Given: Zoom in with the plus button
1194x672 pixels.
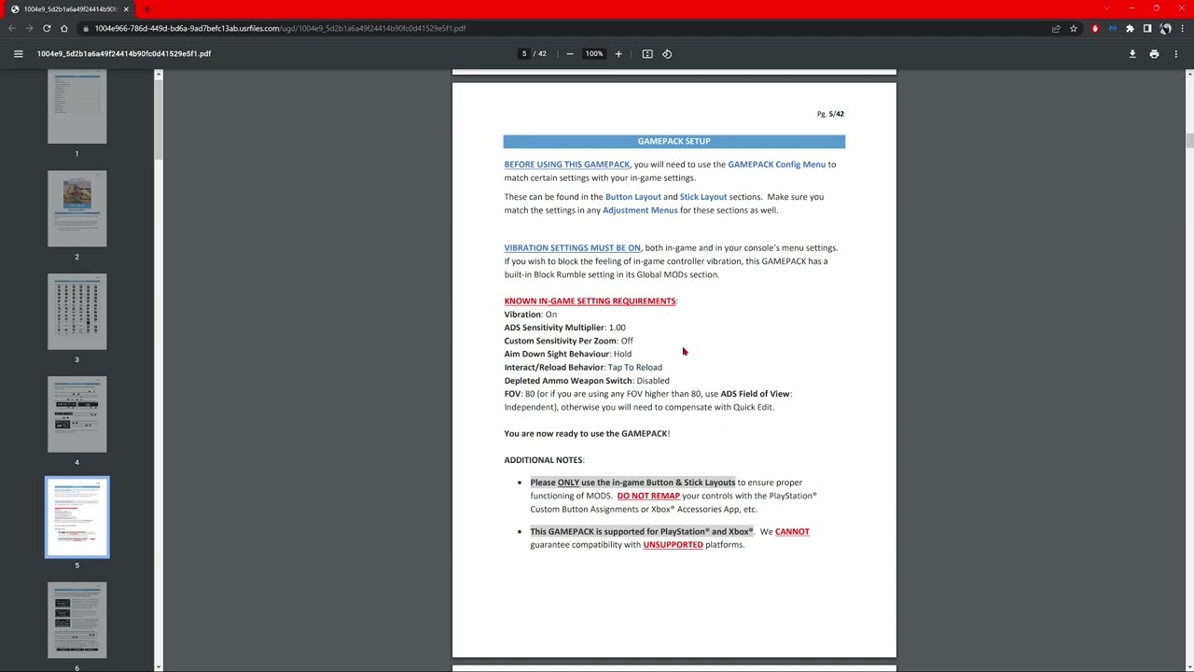Looking at the screenshot, I should click(618, 54).
